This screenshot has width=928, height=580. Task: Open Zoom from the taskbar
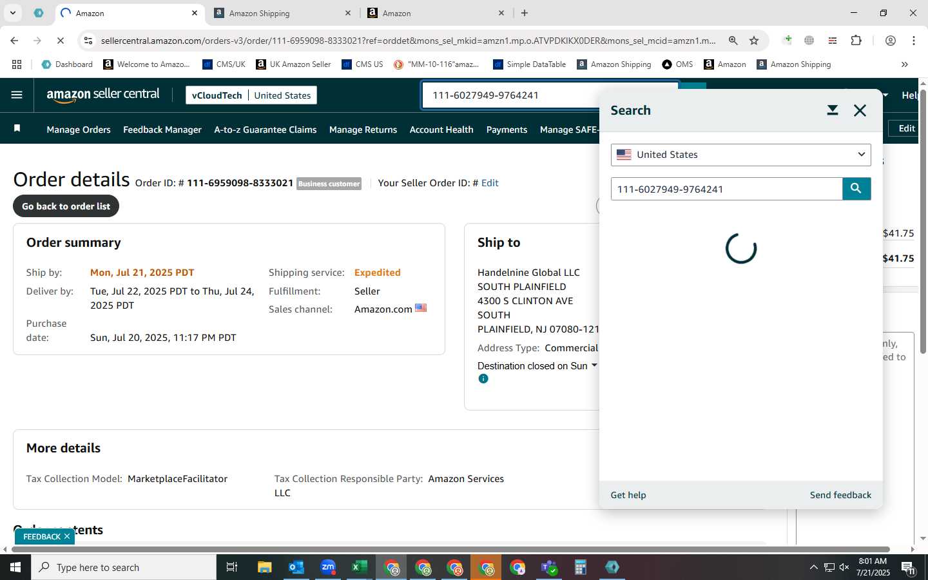[x=328, y=567]
